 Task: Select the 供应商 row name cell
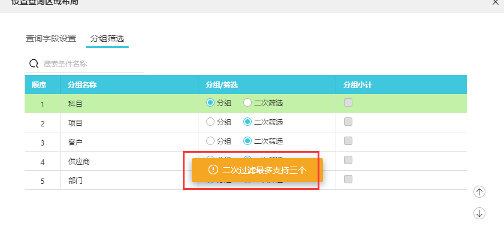coord(129,161)
